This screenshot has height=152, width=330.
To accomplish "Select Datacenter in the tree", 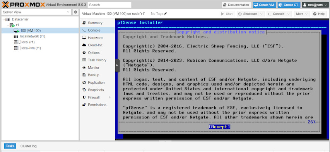I will pyautogui.click(x=20, y=19).
